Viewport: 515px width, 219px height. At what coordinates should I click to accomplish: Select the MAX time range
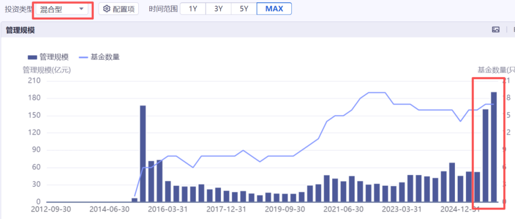(274, 9)
